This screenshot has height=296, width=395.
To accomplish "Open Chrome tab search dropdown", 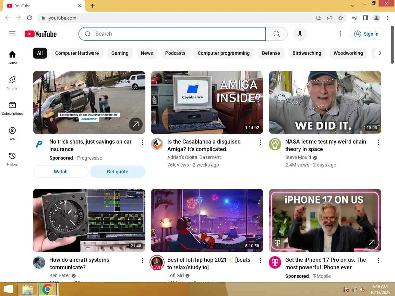I will 352,5.
